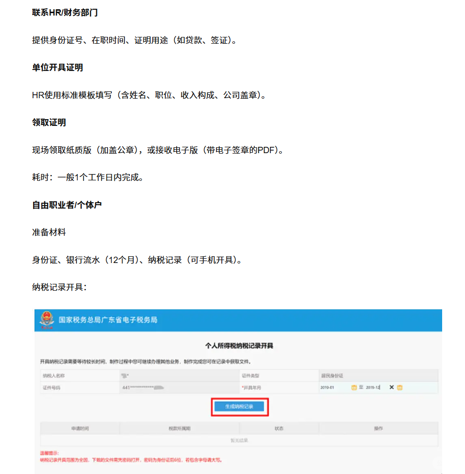Click the heading 领取证明
Viewport: 465px width, 474px height.
[49, 123]
